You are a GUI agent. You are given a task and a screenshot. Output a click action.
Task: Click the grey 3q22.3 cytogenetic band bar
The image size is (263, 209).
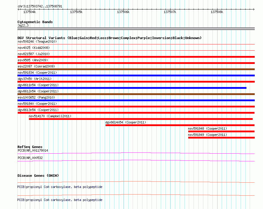pyautogui.click(x=136, y=29)
